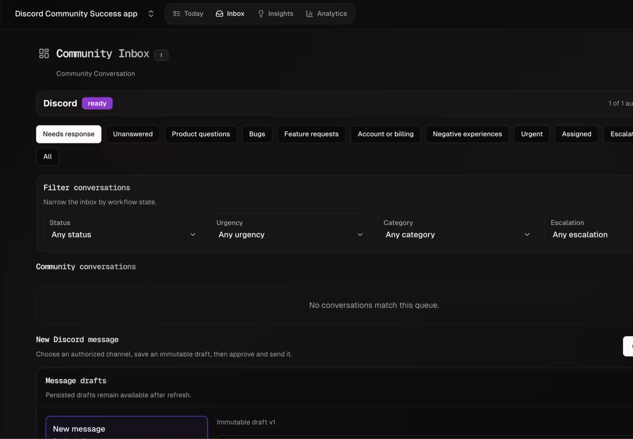The width and height of the screenshot is (633, 439).
Task: Show the Bugs queue
Action: pos(257,134)
